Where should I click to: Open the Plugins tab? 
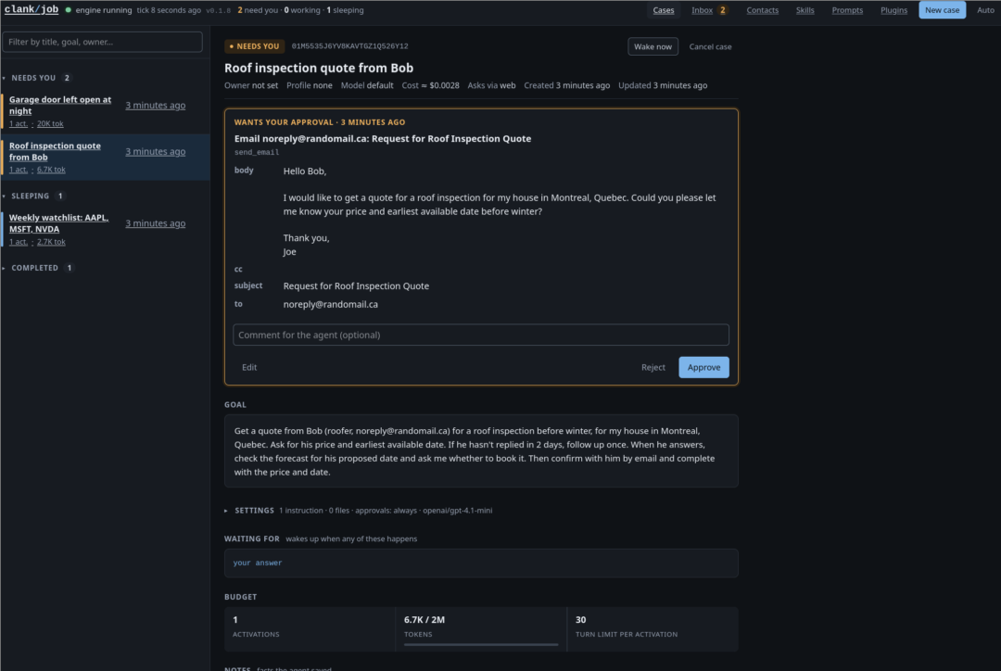pyautogui.click(x=893, y=10)
